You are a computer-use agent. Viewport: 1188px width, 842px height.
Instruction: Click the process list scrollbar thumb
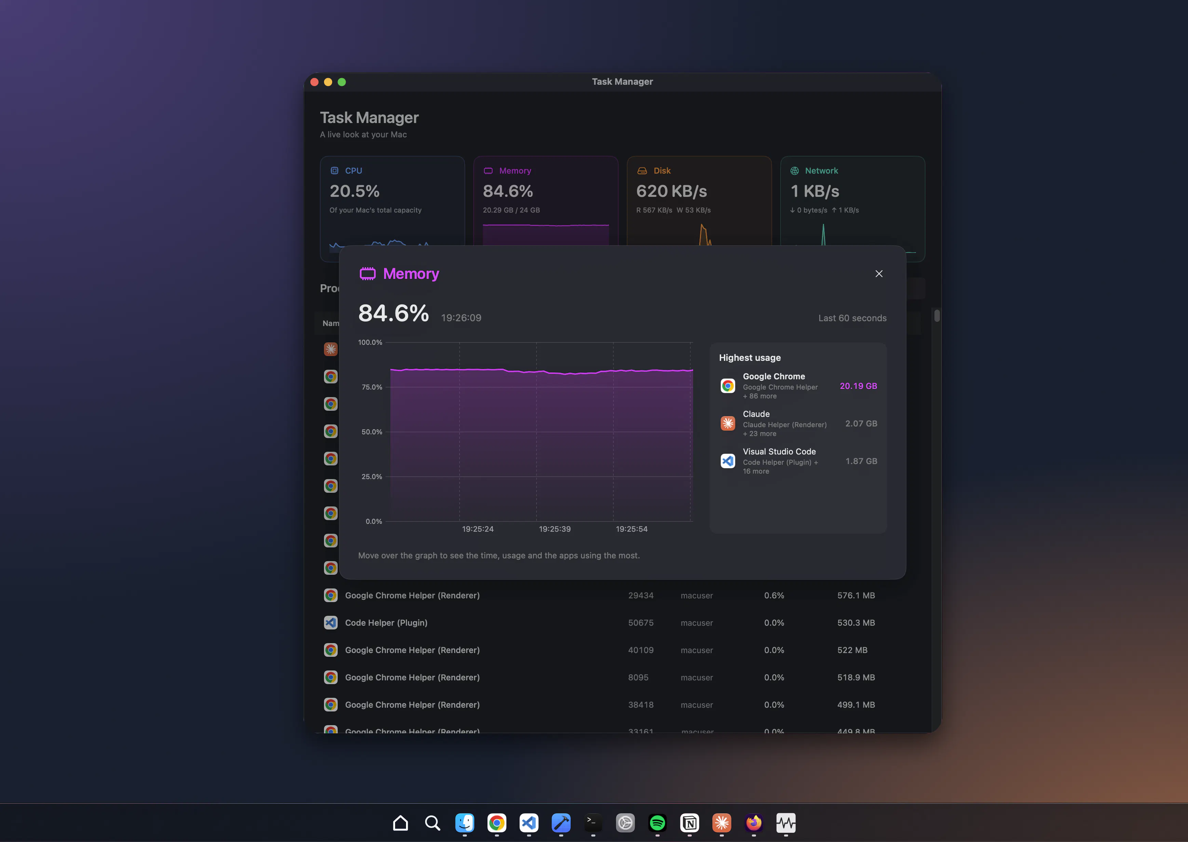tap(936, 316)
